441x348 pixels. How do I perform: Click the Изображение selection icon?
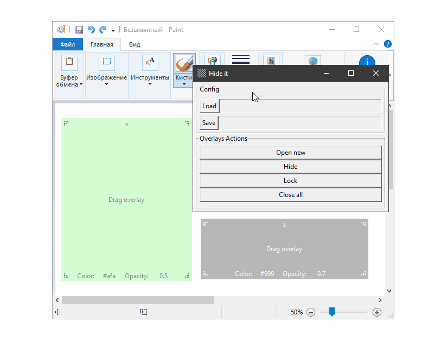pyautogui.click(x=107, y=62)
